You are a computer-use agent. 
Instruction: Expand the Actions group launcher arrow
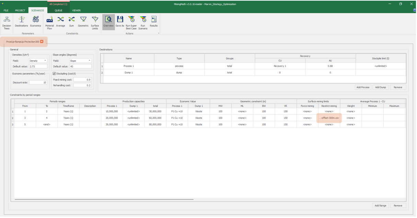coord(159,33)
